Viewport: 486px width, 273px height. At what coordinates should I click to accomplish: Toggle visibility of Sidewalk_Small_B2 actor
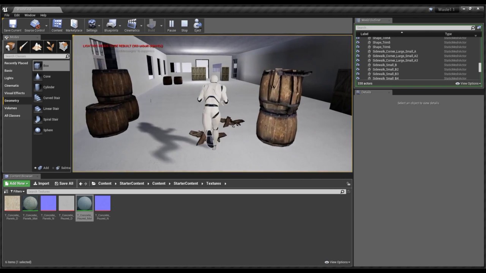point(357,70)
